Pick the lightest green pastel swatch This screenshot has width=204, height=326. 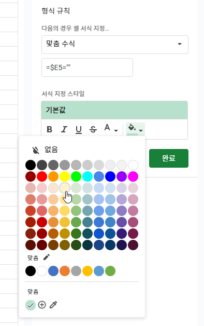pos(76,188)
